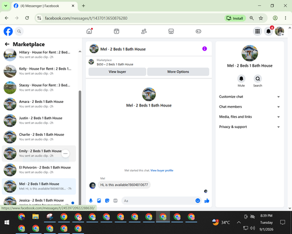Open the emoji picker smiley icon
Screen dimensions: 292x234
(197, 201)
